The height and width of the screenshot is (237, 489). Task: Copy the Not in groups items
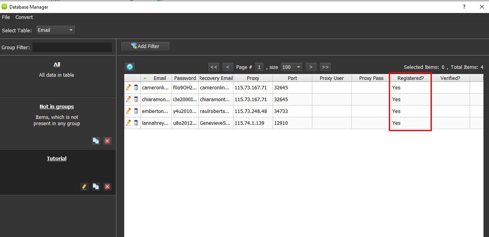96,141
